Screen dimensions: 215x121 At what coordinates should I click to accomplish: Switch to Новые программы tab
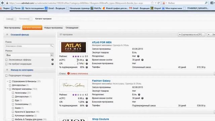point(53,28)
